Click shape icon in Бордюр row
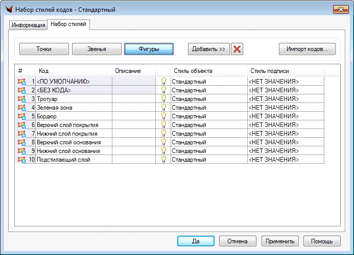Screen dimensions: 354x255 (x=21, y=116)
